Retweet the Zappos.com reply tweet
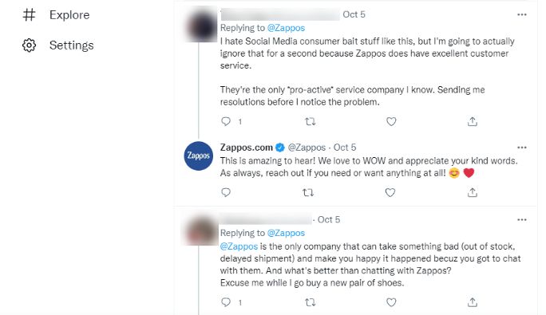This screenshot has width=546, height=315. click(x=308, y=192)
